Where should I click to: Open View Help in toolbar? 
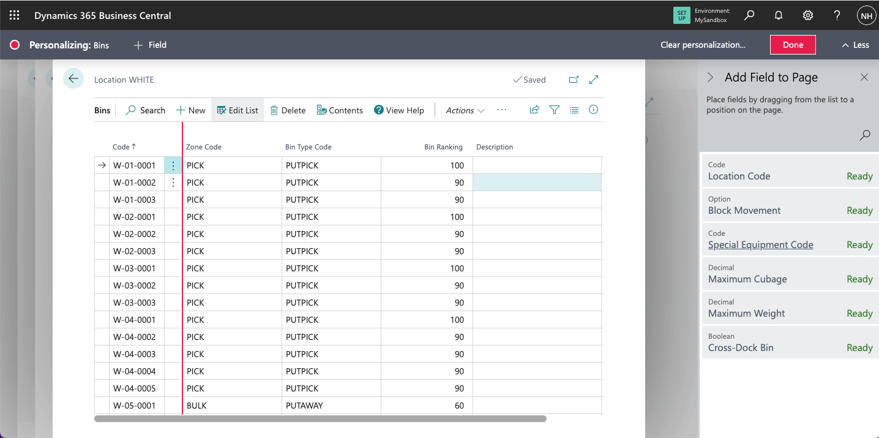click(398, 110)
